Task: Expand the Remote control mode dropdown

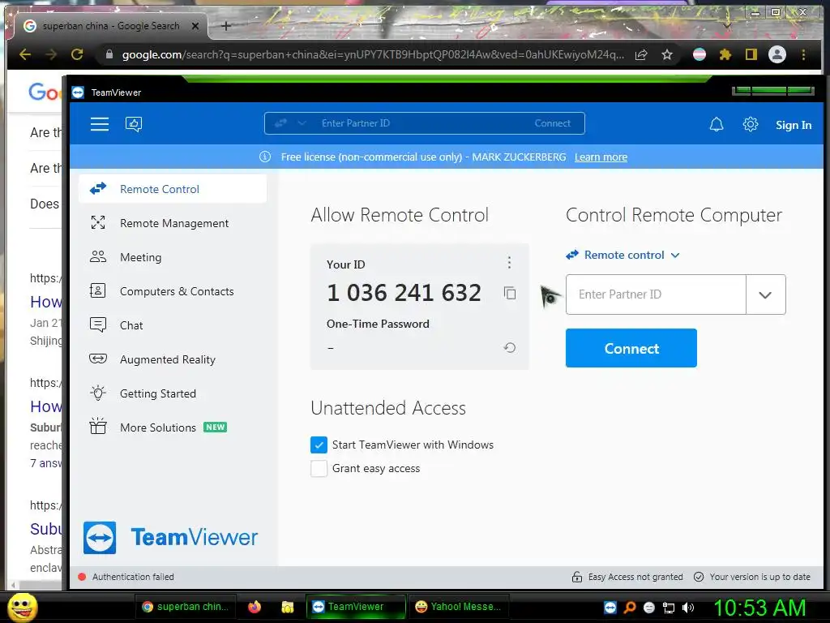Action: click(623, 255)
